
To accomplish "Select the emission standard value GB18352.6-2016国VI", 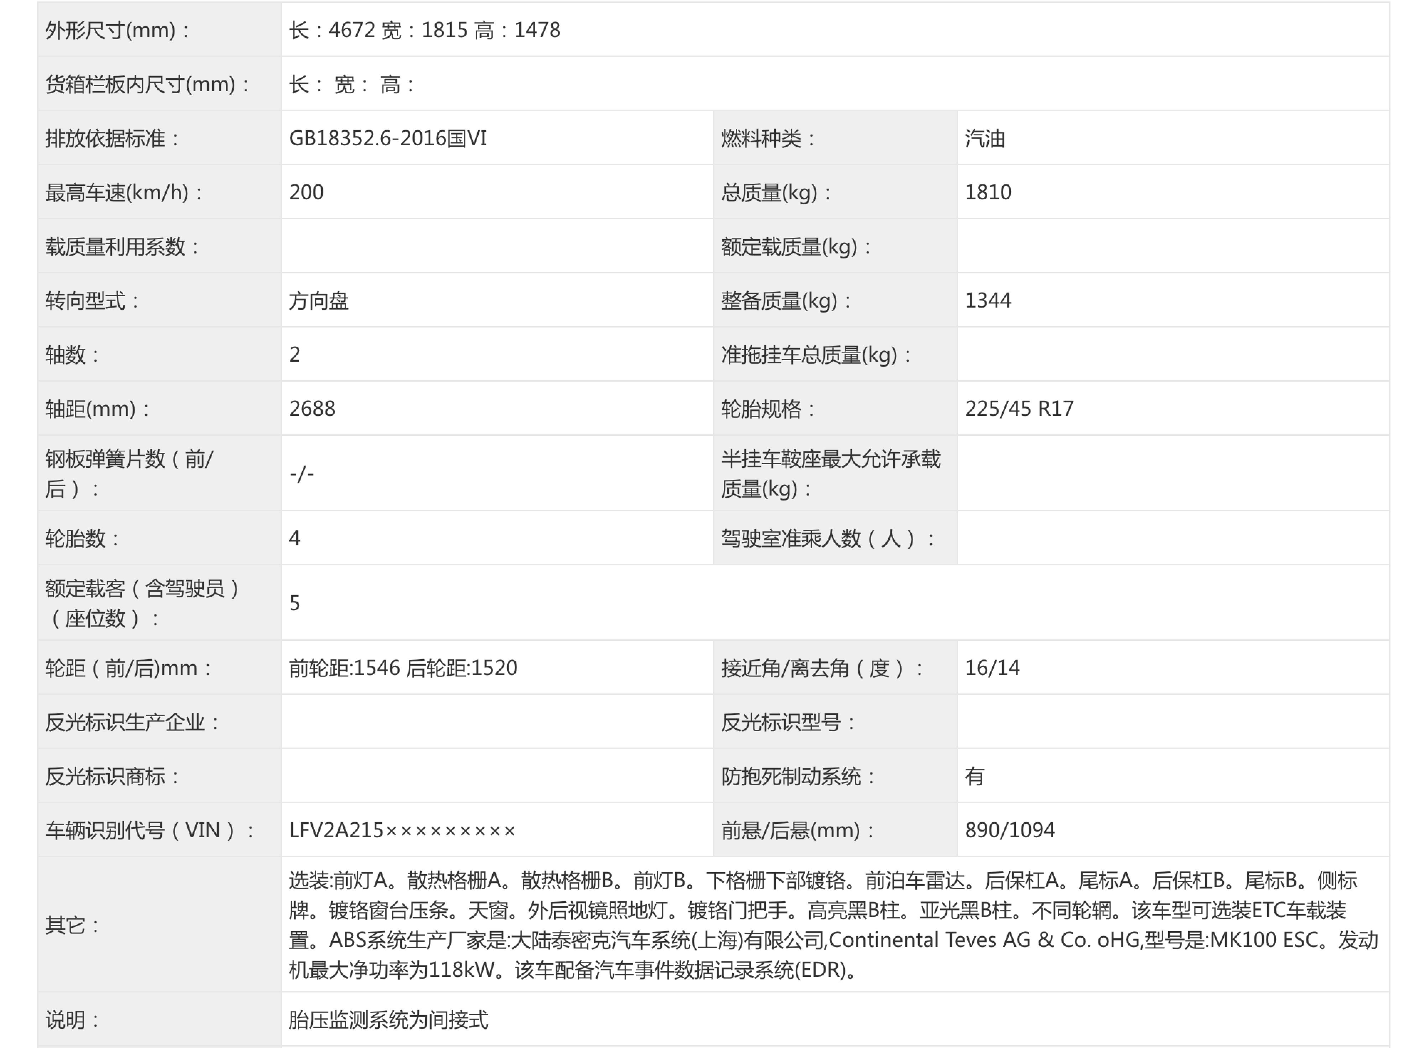I will [x=388, y=138].
